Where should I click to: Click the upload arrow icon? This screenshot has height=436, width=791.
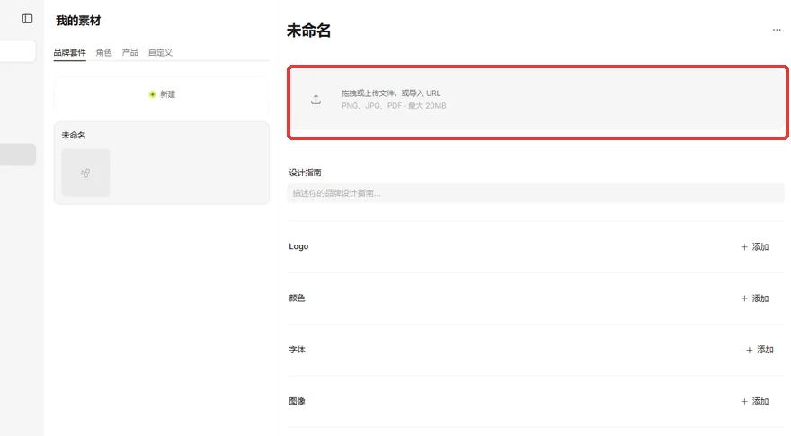(316, 100)
